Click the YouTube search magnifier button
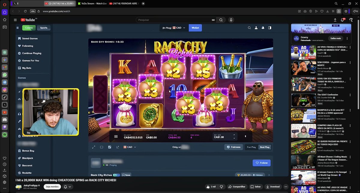 [221, 20]
